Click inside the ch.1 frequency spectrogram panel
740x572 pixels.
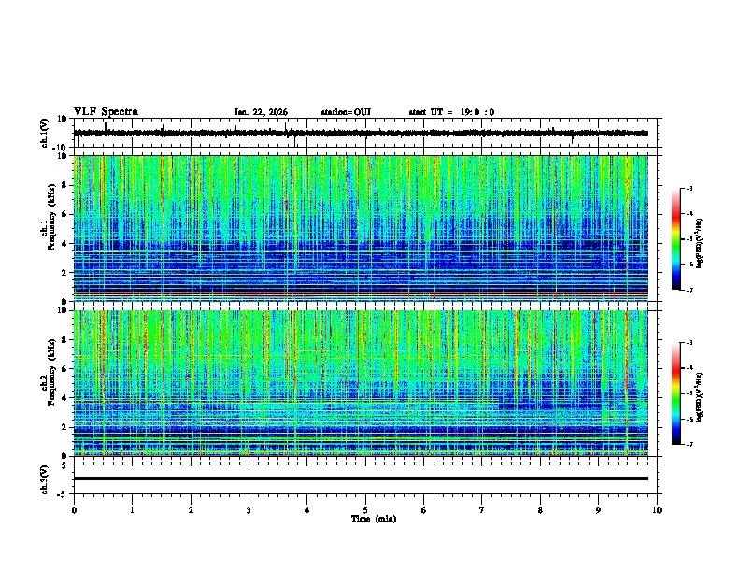pyautogui.click(x=361, y=228)
